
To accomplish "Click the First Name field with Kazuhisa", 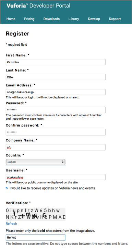I will (56, 62).
